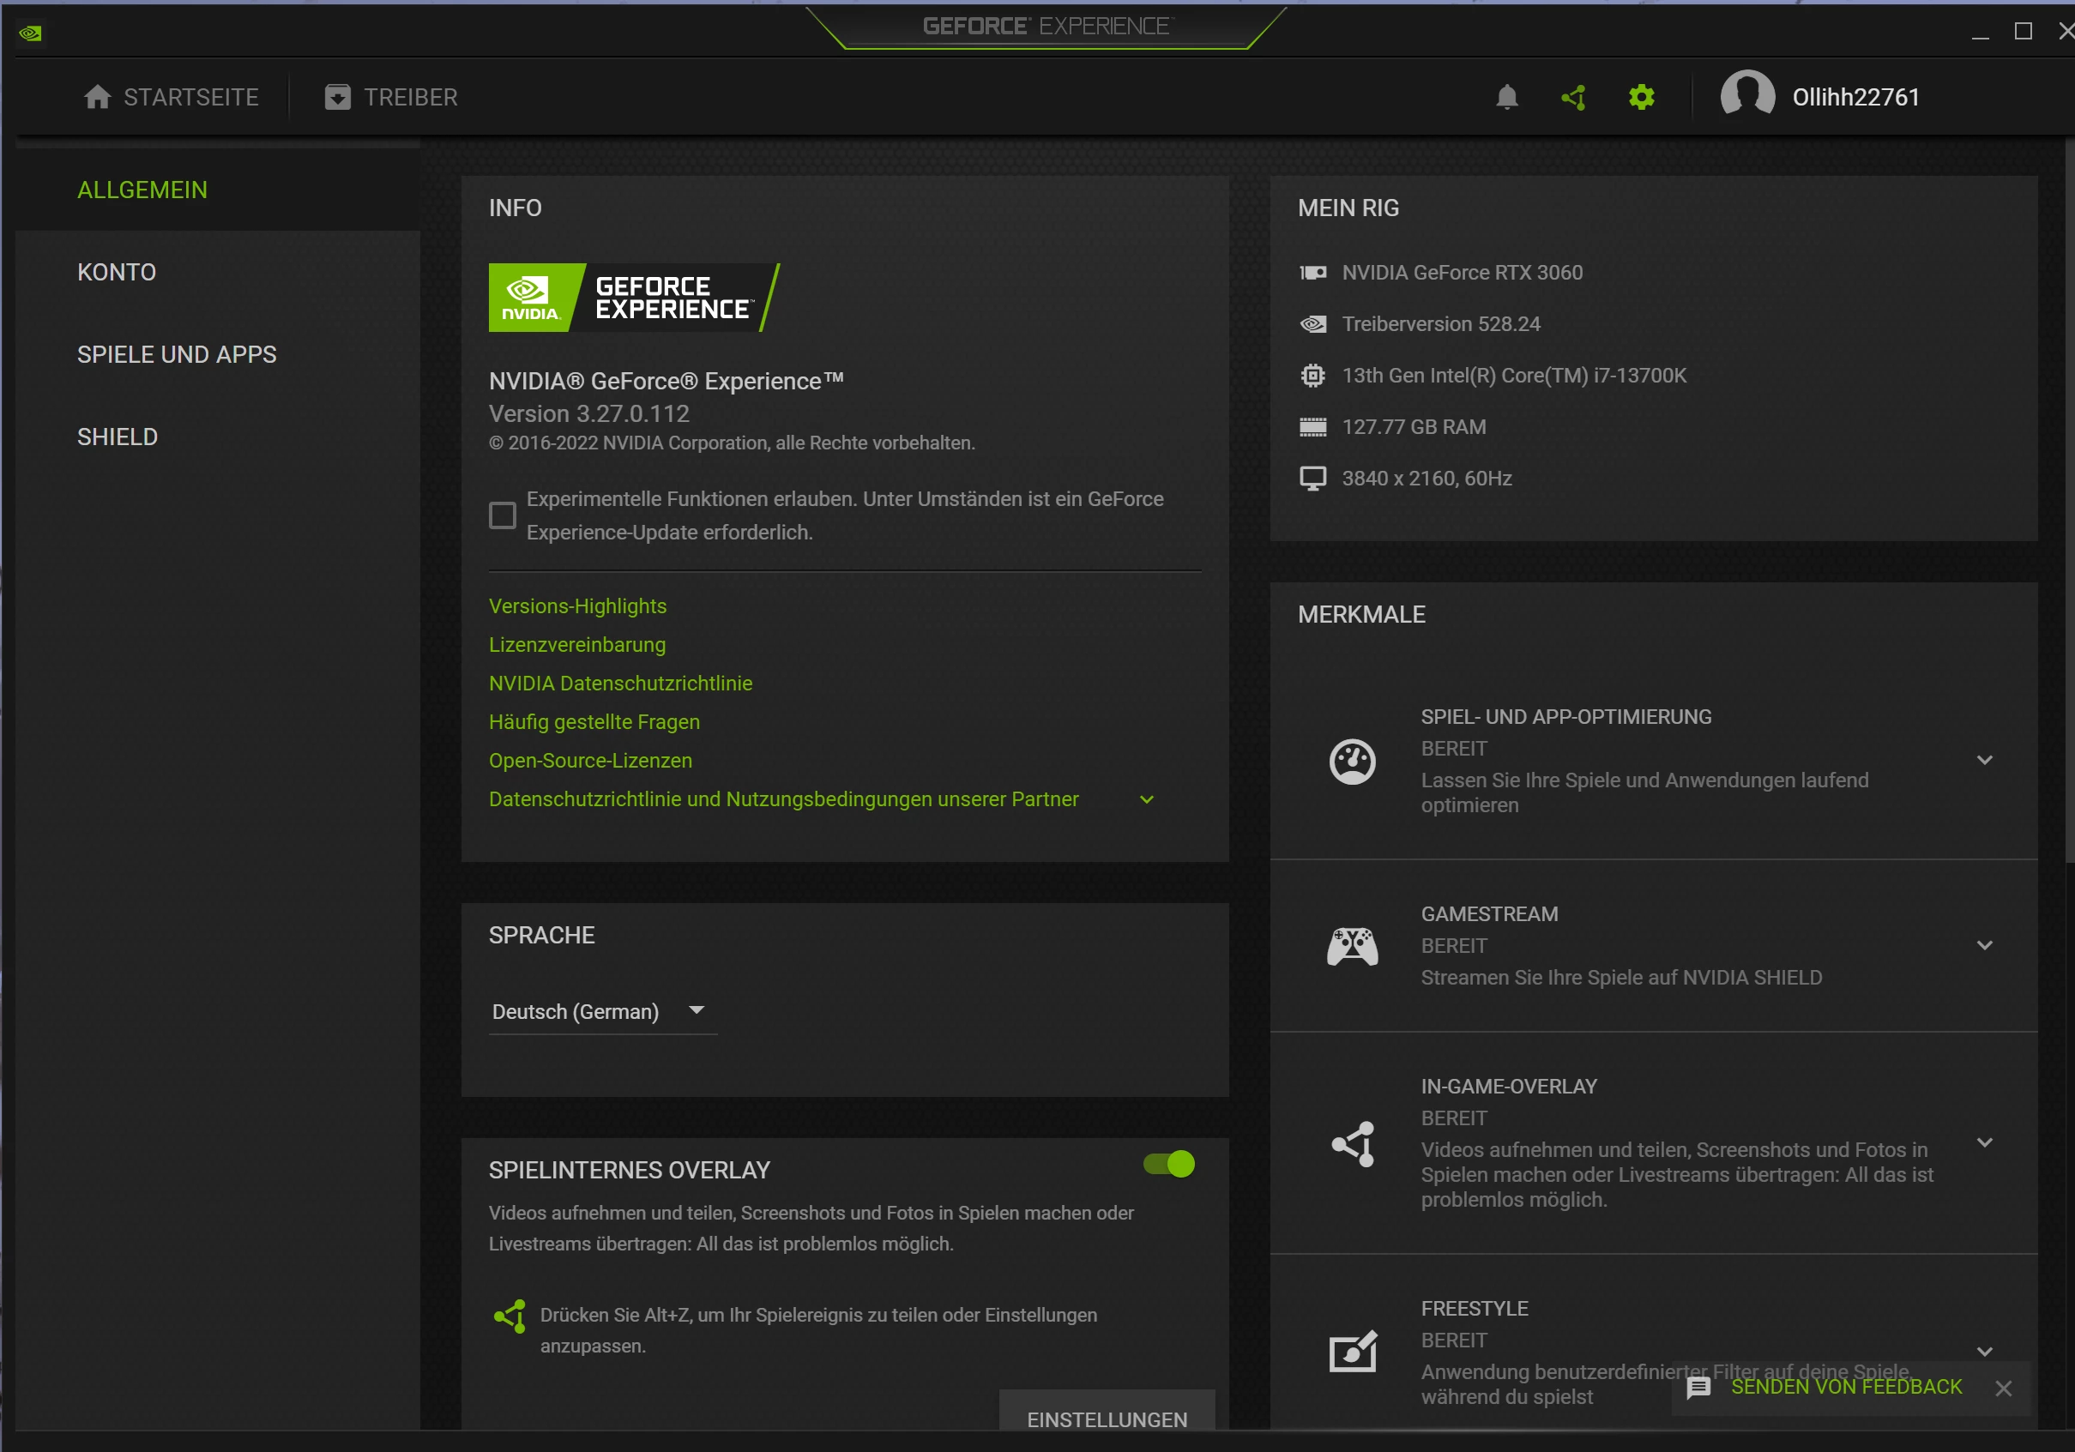The image size is (2075, 1452).
Task: Expand the partner privacy policy list
Action: 1147,799
